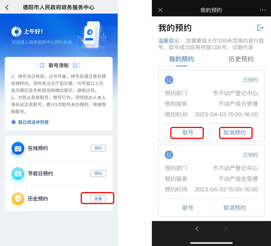Click the first appointment card icon
The image size is (271, 246).
pyautogui.click(x=169, y=80)
